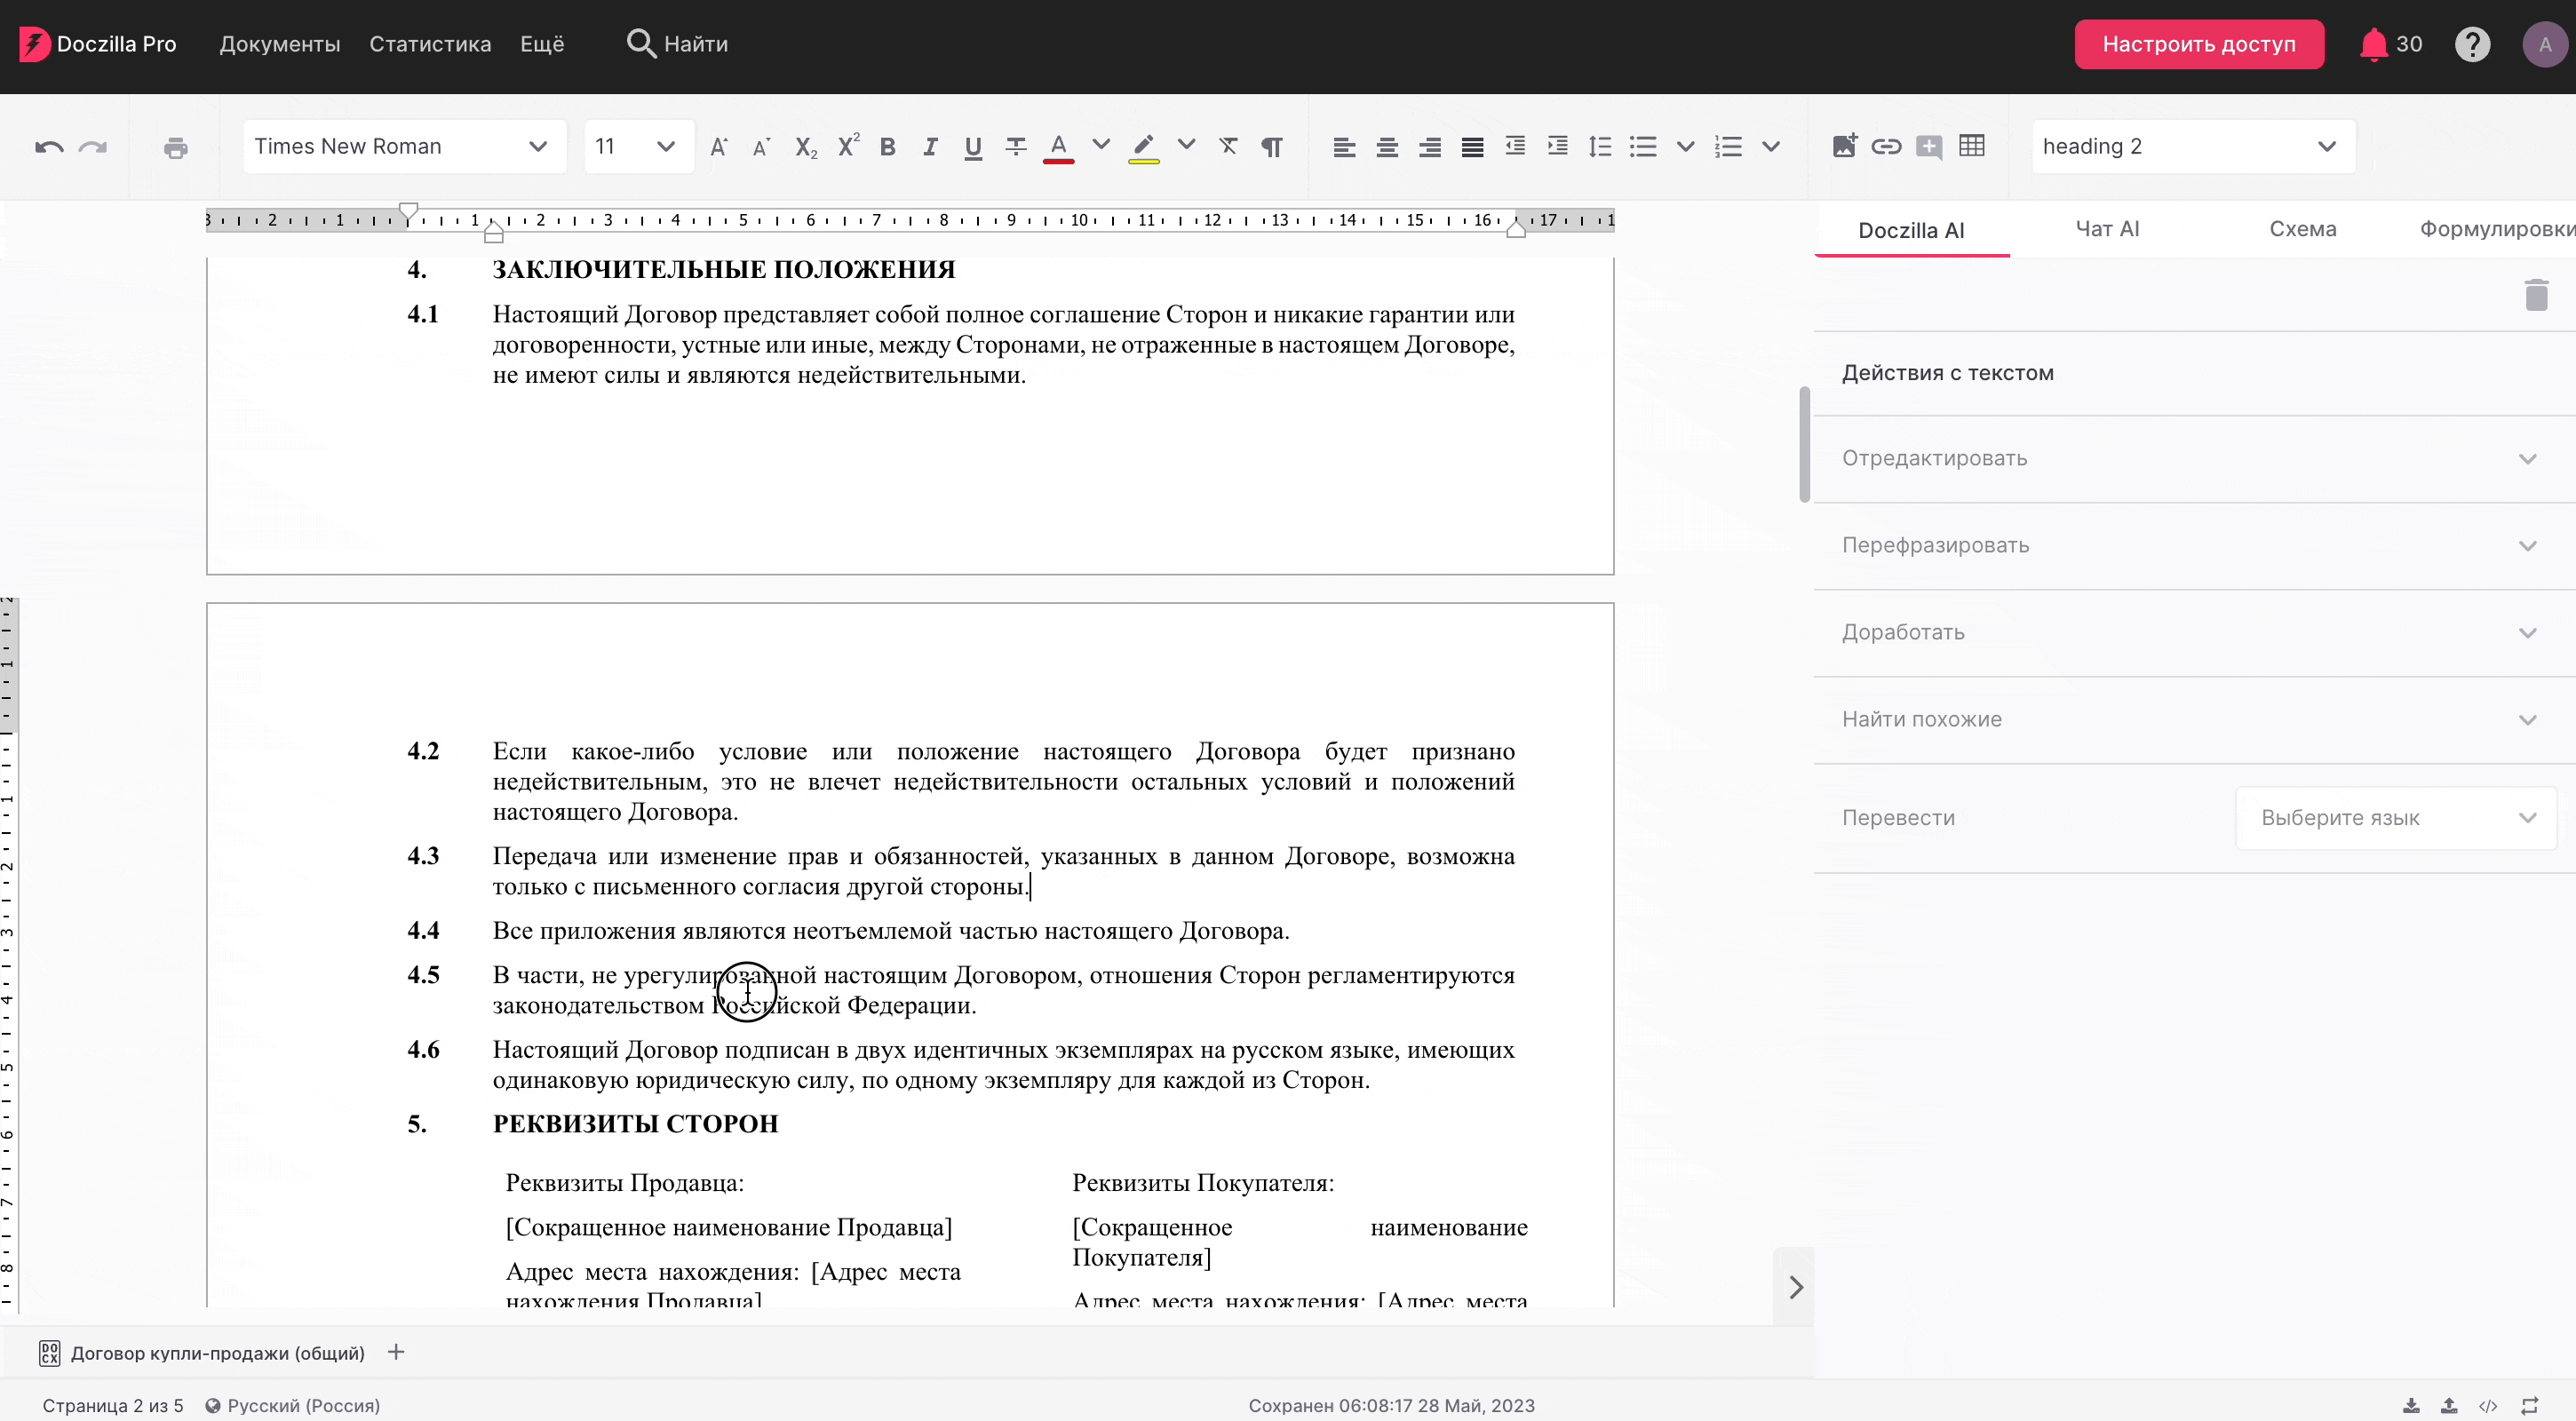Click the upload icon in status bar

coord(2449,1405)
